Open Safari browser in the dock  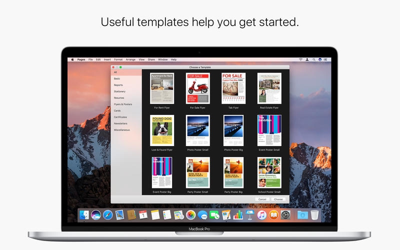(x=108, y=215)
